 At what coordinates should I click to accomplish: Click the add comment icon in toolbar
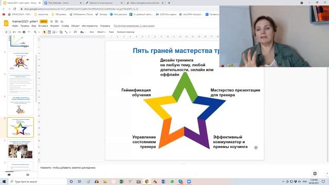(x=76, y=32)
